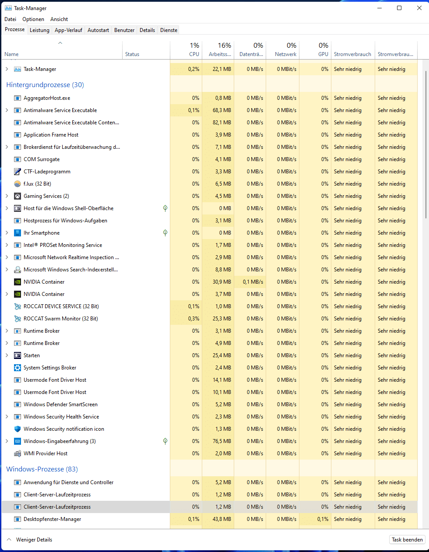
Task: Click the Windows Security notification shield icon
Action: (x=18, y=429)
